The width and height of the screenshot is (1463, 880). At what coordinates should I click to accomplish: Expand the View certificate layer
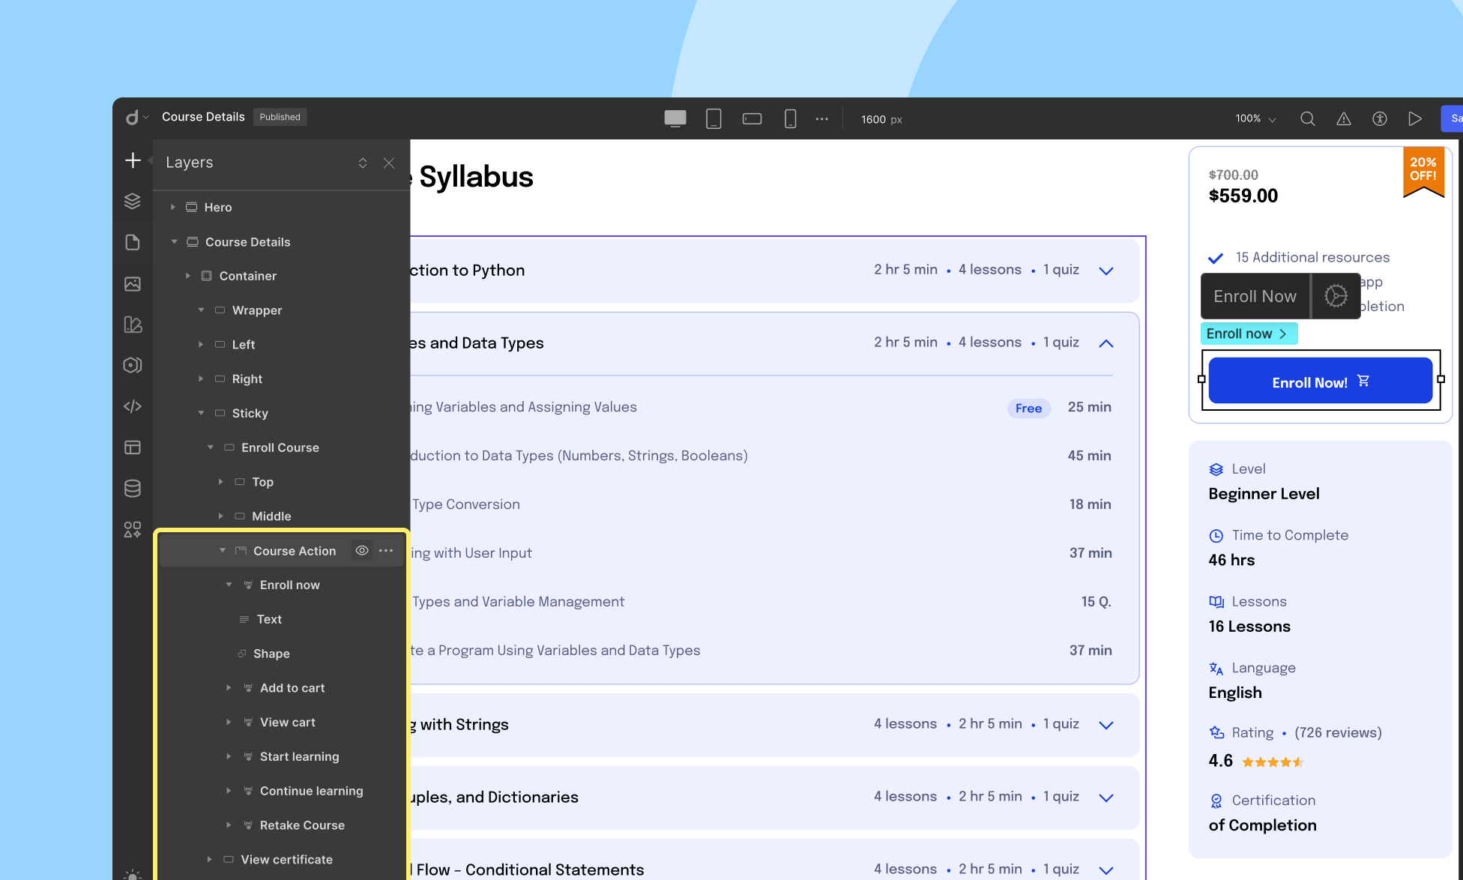pyautogui.click(x=209, y=860)
